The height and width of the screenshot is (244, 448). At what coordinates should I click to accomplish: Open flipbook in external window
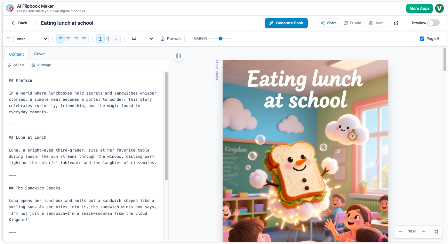pos(396,23)
